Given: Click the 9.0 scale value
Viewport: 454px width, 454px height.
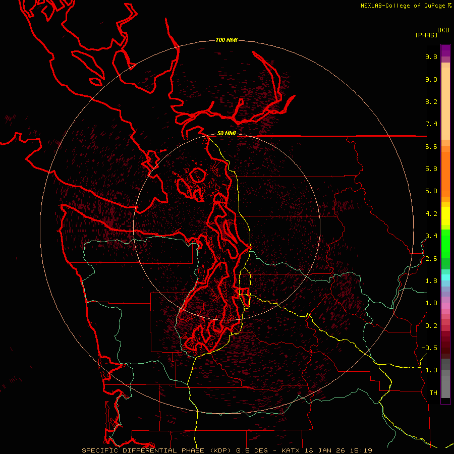Looking at the screenshot, I should 431,79.
